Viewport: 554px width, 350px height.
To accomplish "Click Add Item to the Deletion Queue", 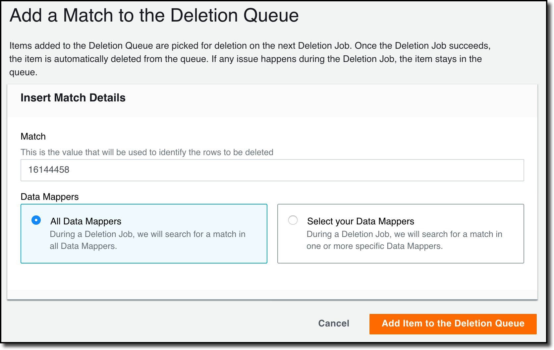I will click(453, 324).
